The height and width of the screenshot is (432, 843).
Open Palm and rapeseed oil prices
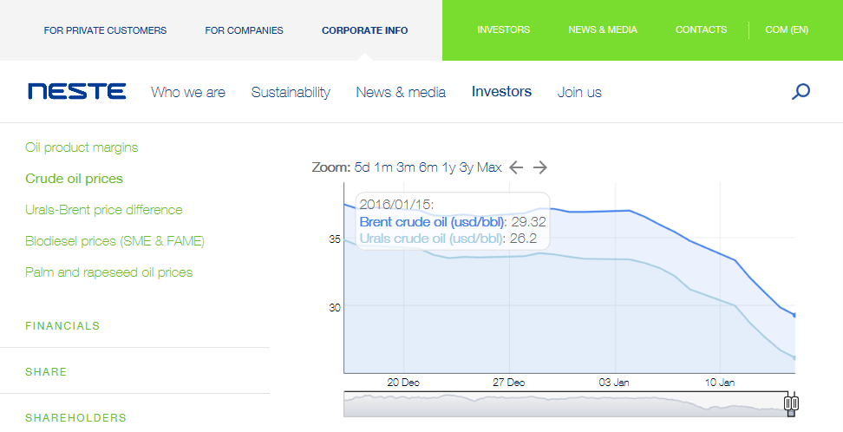click(108, 272)
